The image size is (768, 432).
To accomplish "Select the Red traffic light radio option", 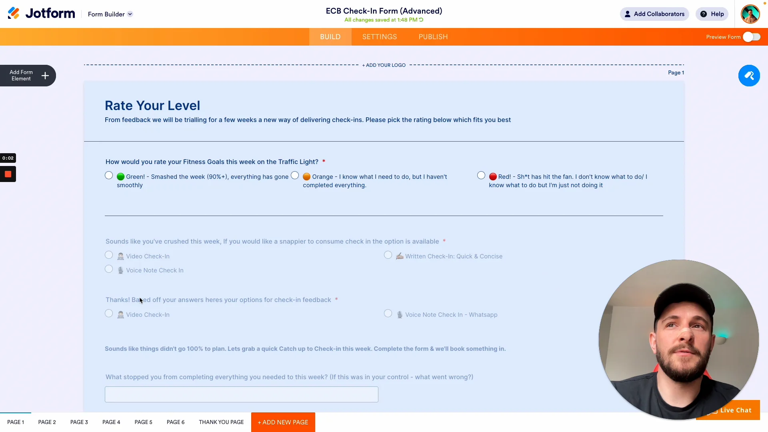I will pos(481,176).
